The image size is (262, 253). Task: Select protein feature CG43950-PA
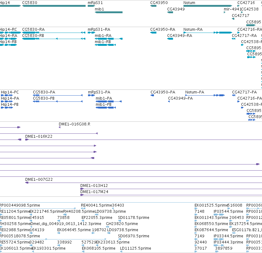pyautogui.click(x=152, y=95)
